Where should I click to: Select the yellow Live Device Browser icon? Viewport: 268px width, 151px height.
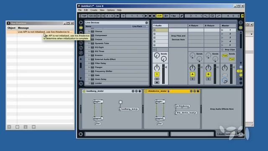pos(81,28)
